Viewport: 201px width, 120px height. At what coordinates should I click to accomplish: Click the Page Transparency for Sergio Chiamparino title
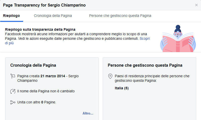[x=44, y=5]
